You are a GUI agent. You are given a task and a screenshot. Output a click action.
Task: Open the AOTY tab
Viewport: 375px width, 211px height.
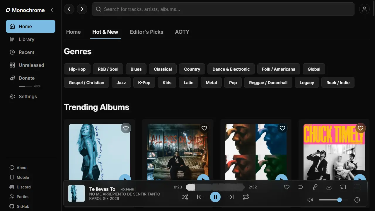(182, 32)
